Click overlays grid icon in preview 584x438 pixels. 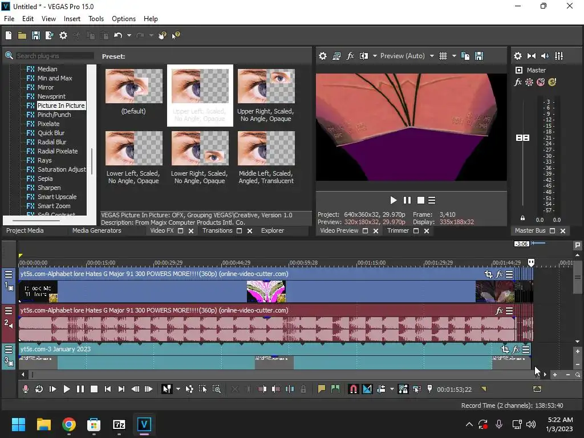click(x=443, y=56)
